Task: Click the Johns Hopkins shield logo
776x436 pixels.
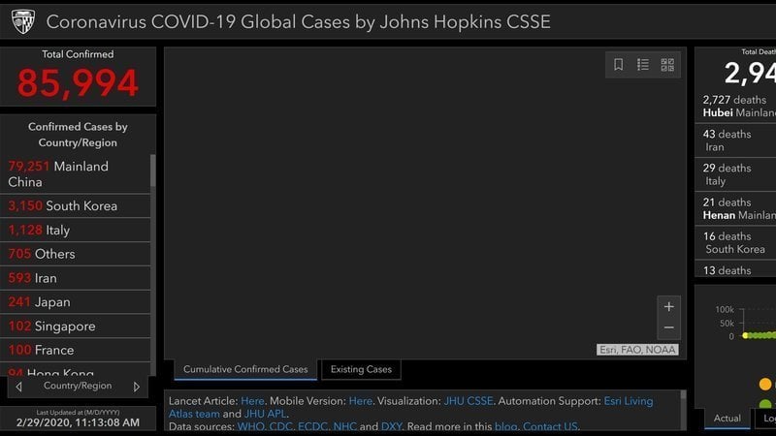Action: coord(23,21)
